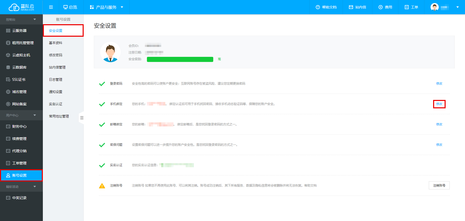Click 修改 for 邮箱绑定
Image resolution: width=465 pixels, height=221 pixels.
(439, 124)
